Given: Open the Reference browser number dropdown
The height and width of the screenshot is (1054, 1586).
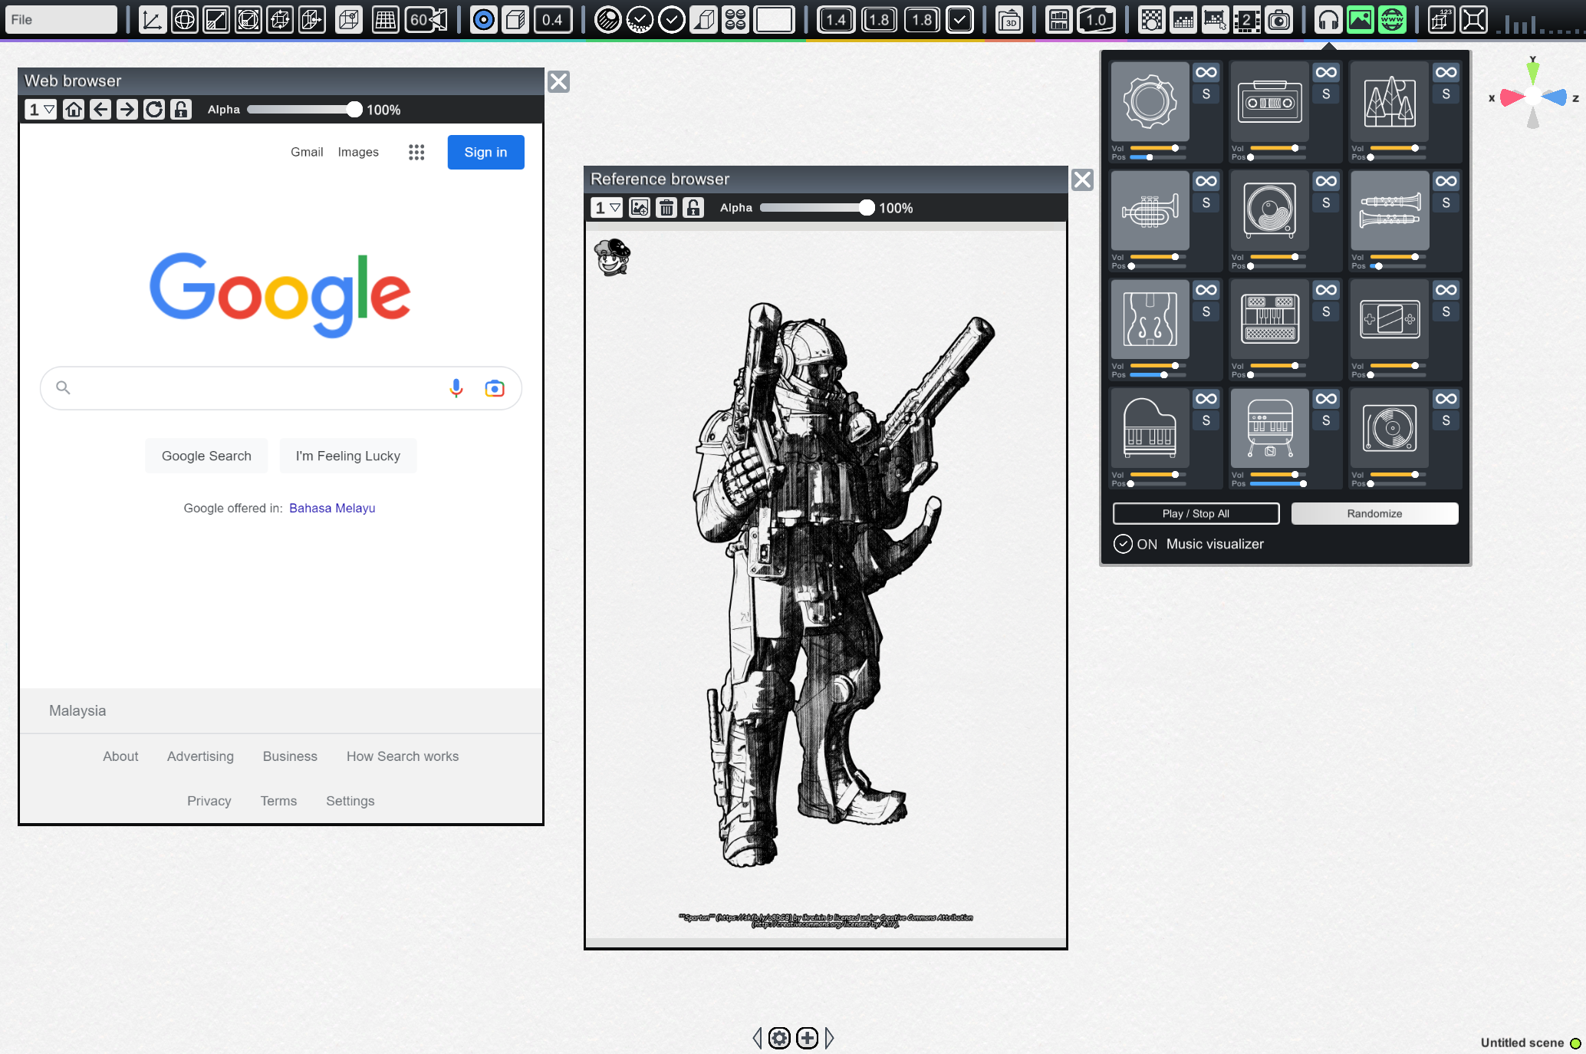Looking at the screenshot, I should click(607, 208).
